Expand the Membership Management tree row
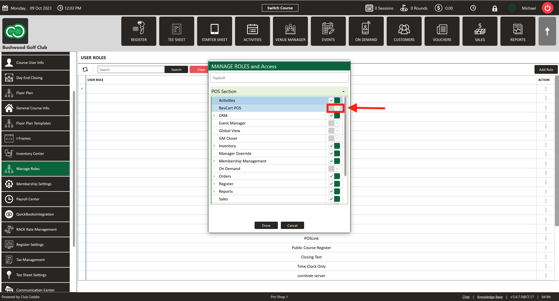Image resolution: width=559 pixels, height=301 pixels. click(x=214, y=161)
